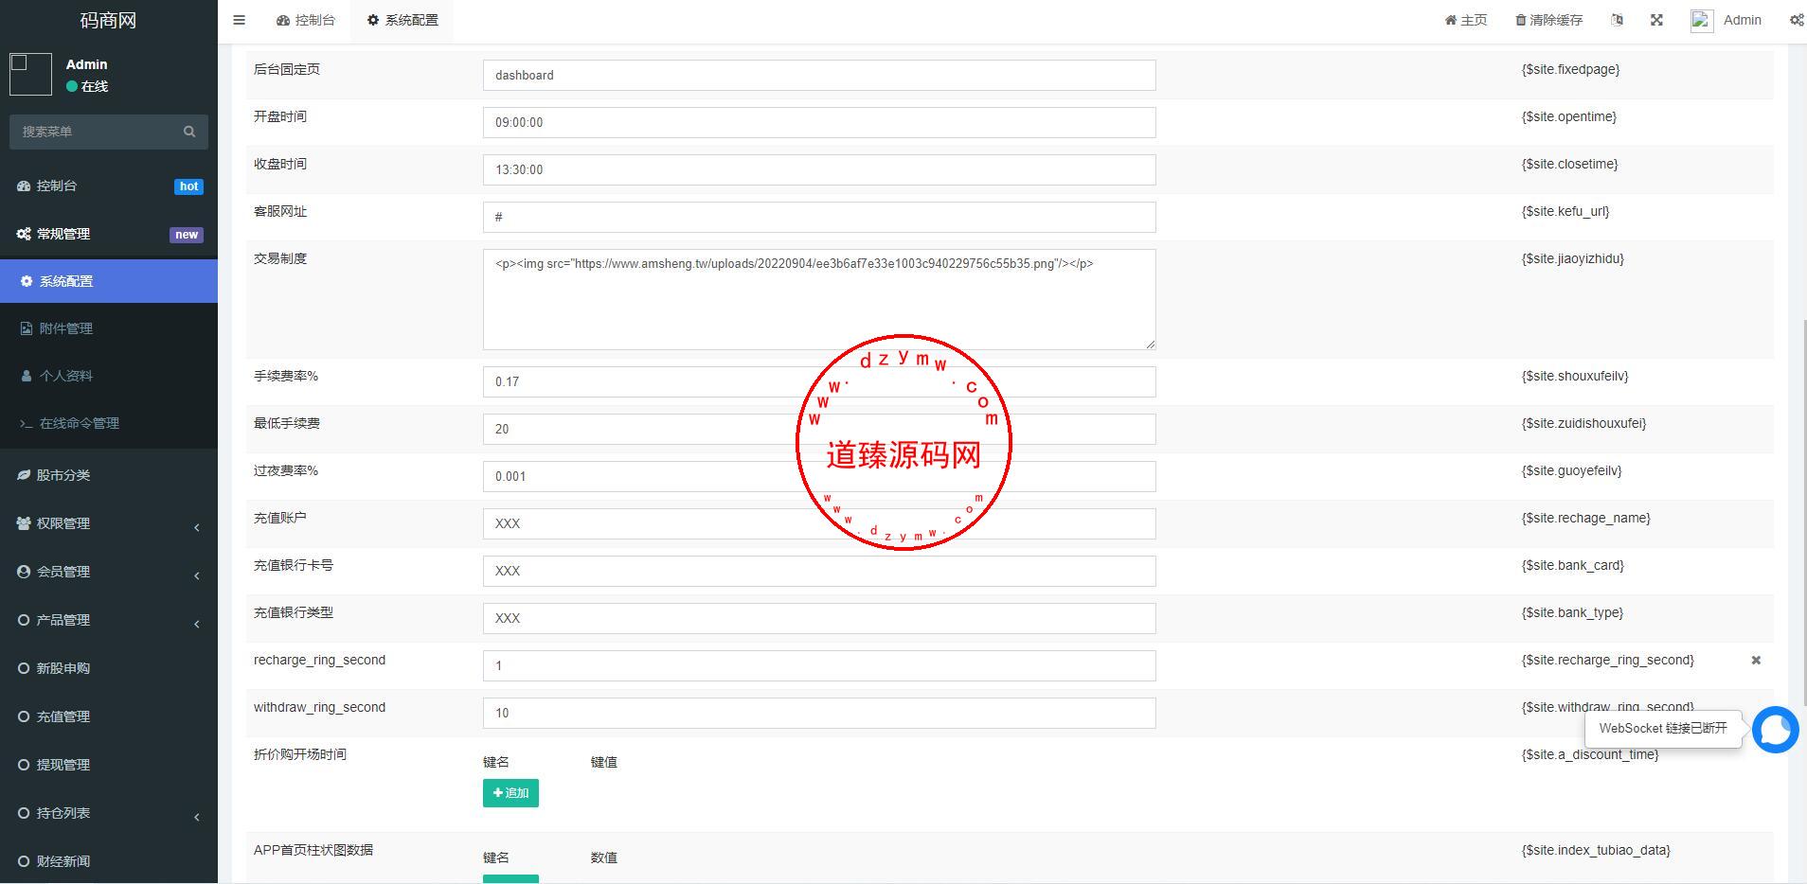Open 个人资料 in the sidebar
Image resolution: width=1807 pixels, height=884 pixels.
coord(109,376)
